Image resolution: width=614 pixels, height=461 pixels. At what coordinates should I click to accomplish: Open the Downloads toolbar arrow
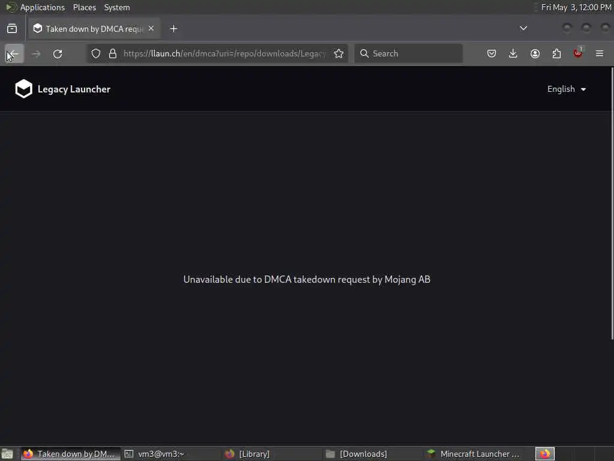[513, 53]
